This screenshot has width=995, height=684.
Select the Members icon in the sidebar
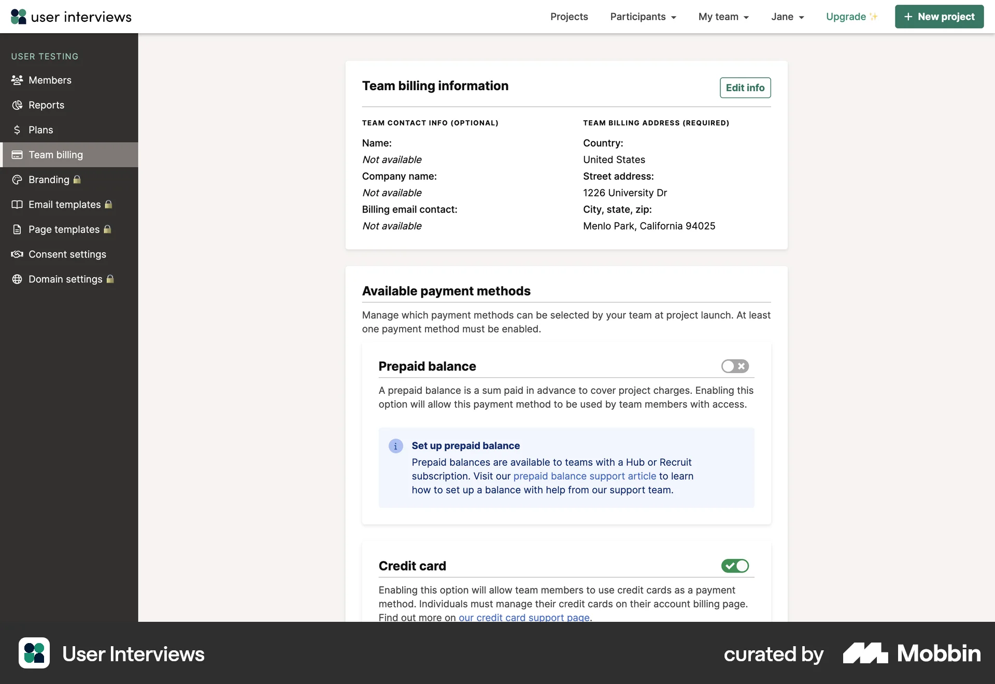pos(17,80)
